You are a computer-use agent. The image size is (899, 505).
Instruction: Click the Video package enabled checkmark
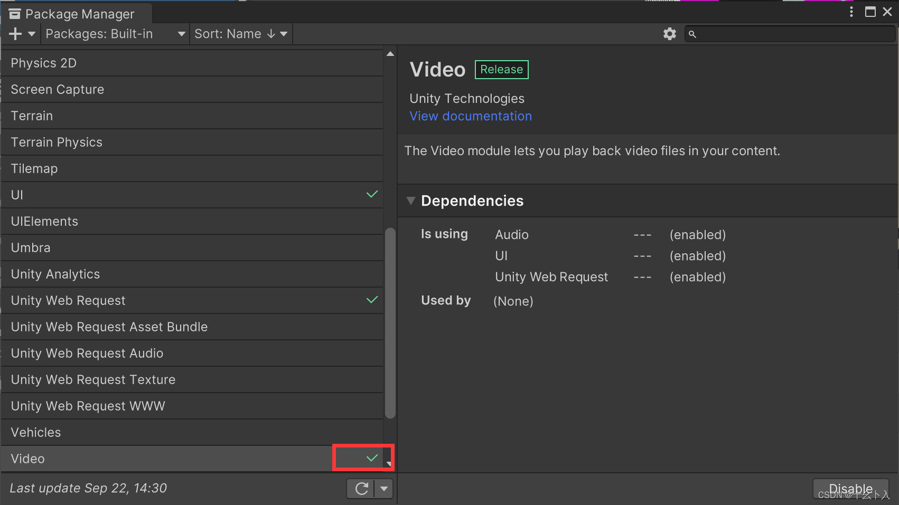[372, 458]
